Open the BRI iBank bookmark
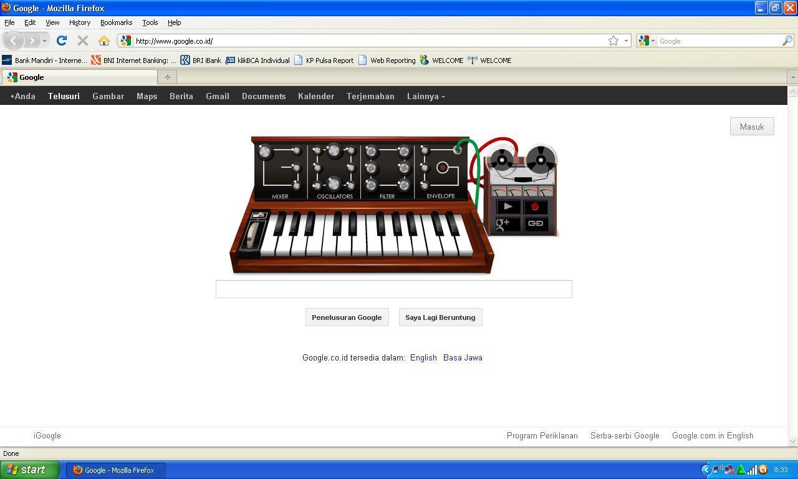This screenshot has width=798, height=479. 201,60
